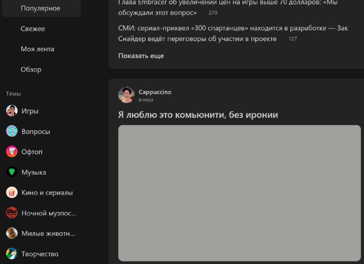The image size is (364, 264).
Task: Click Показать еще to load more news
Action: [141, 56]
